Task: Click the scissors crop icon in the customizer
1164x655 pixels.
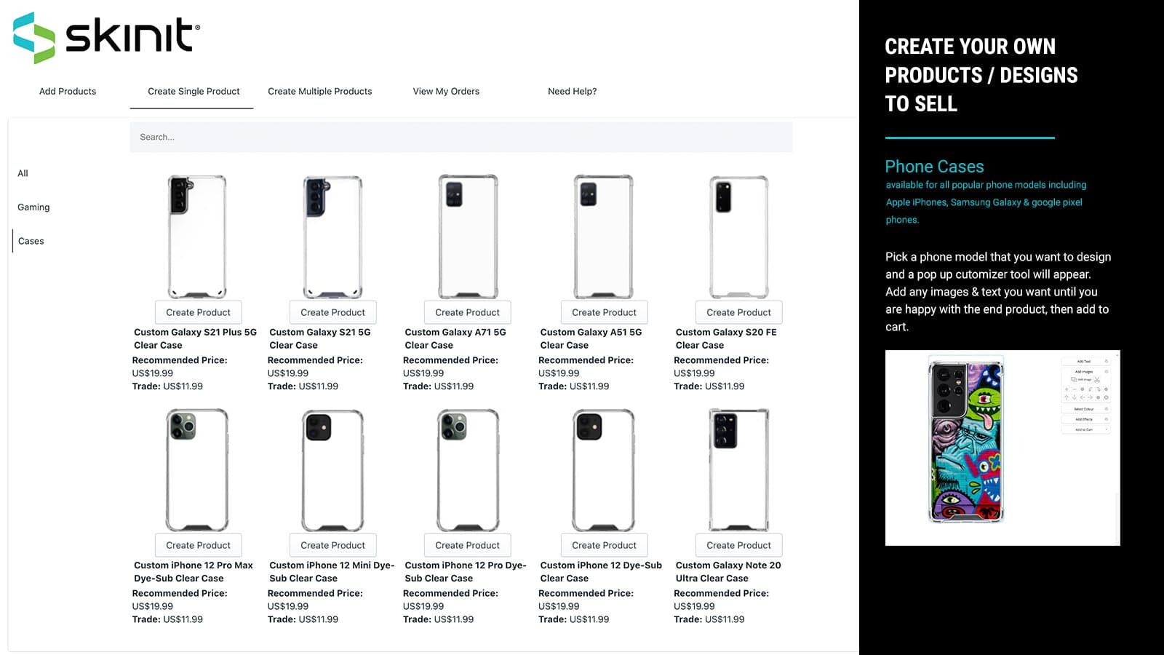Action: tap(1097, 380)
